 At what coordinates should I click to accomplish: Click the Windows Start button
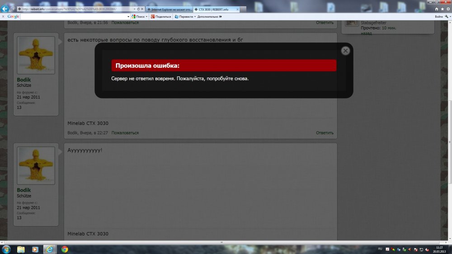coord(6,249)
